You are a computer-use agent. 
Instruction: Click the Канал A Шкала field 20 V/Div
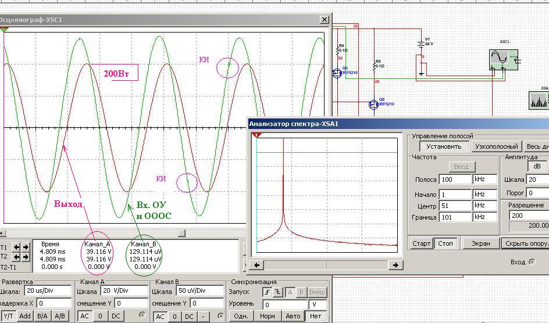[x=124, y=290]
